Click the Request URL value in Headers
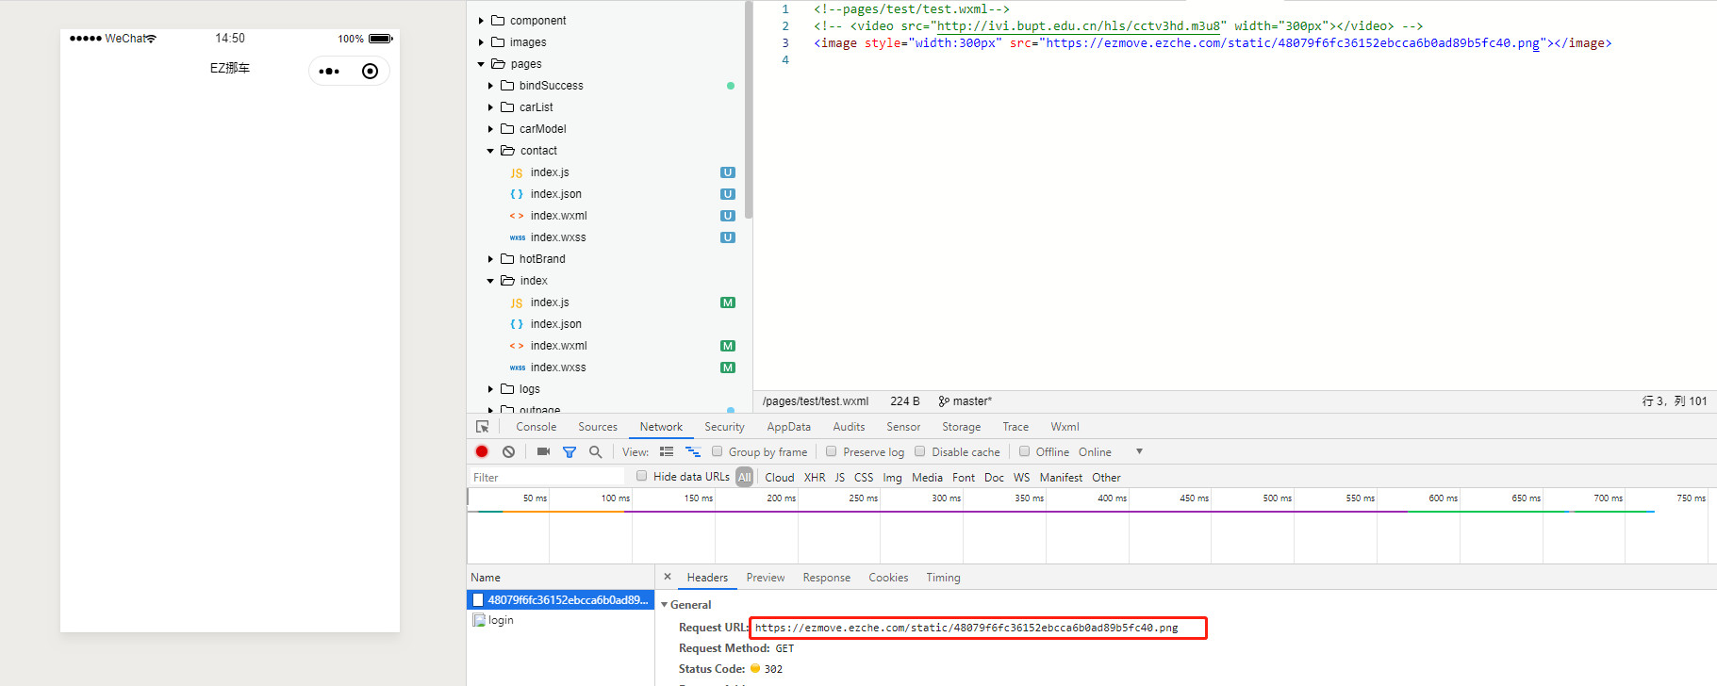The width and height of the screenshot is (1717, 686). (966, 628)
